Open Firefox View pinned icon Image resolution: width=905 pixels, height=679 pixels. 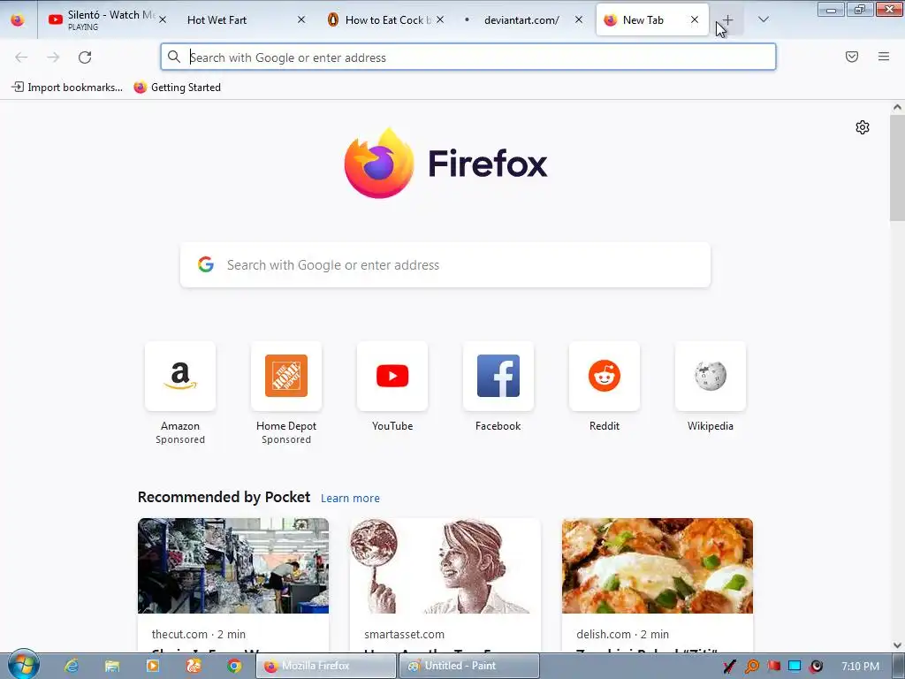(18, 19)
